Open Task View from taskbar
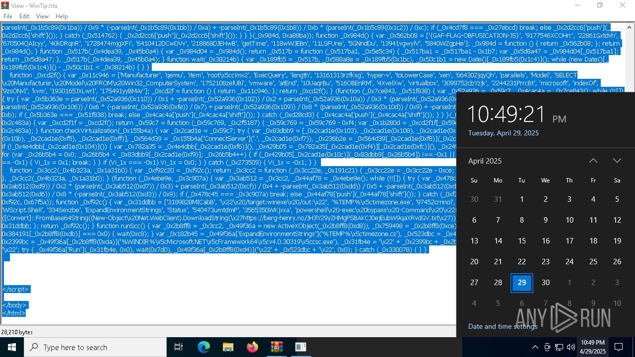Screen dimensions: 635x357 (179, 347)
